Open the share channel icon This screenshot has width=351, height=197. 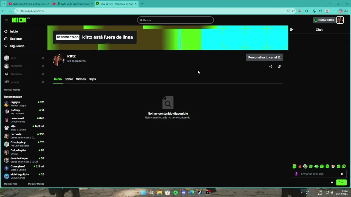tap(270, 66)
